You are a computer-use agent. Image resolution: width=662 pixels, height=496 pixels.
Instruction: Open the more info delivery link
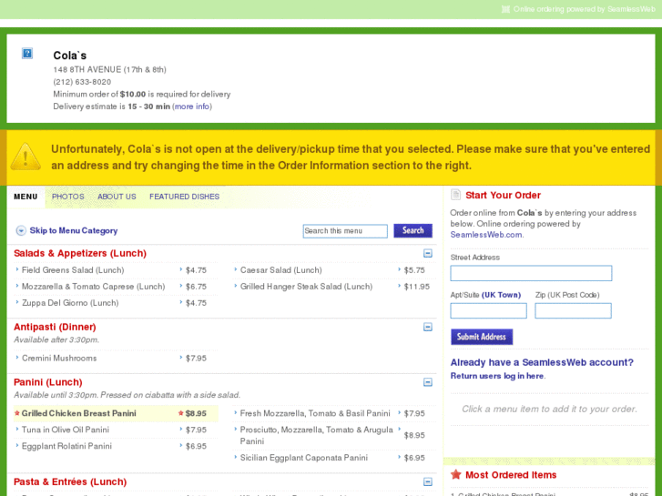pyautogui.click(x=192, y=106)
